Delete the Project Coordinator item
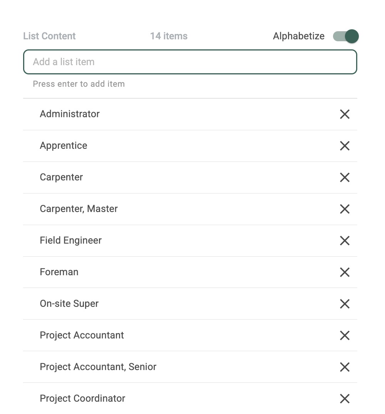Screen dimensions: 385x414 click(345, 399)
